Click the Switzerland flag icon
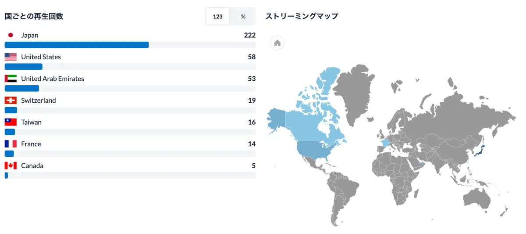Screen dimensions: 526x234 point(11,101)
